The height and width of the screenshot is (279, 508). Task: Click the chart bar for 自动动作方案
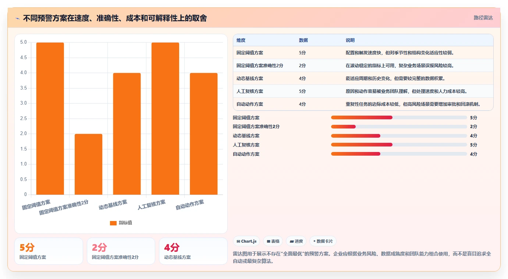pyautogui.click(x=203, y=134)
